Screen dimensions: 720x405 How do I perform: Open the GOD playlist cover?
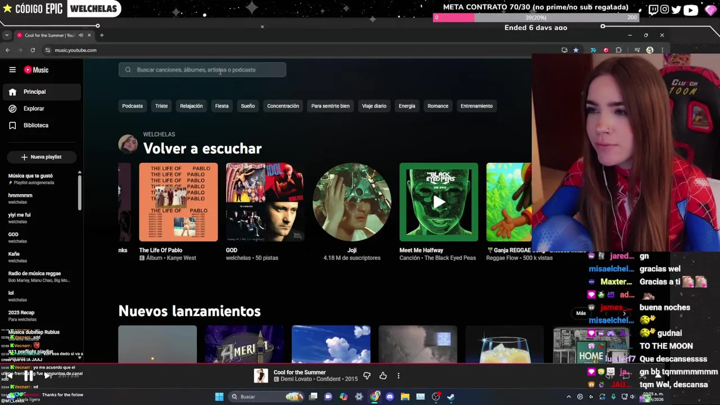click(265, 202)
